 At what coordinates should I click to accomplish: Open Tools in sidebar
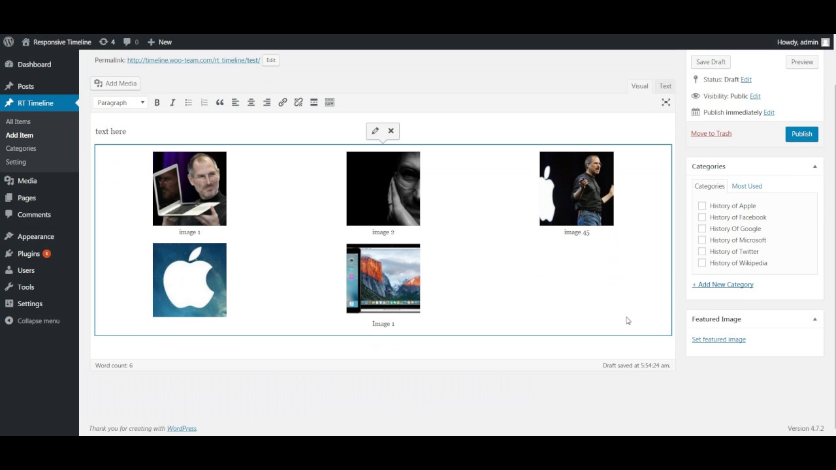click(25, 287)
